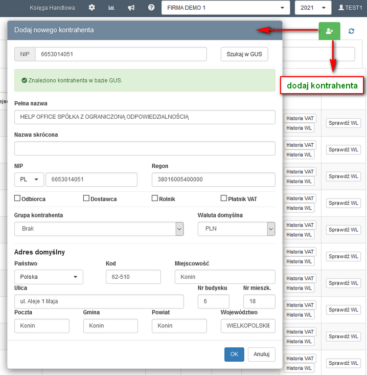Screen dimensions: 367x375
Task: Click the Regon field
Action: point(213,180)
